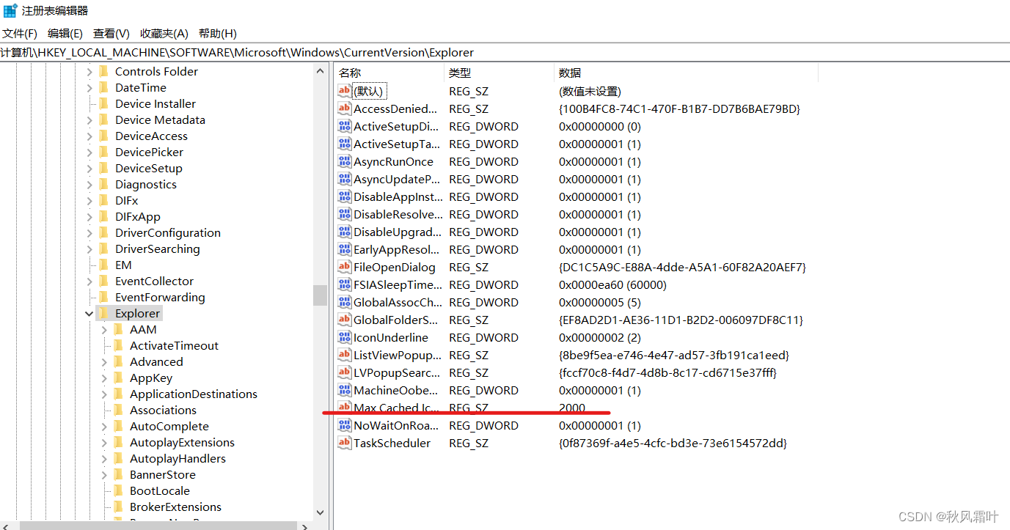Open the 文件(F) menu
The width and height of the screenshot is (1010, 530).
pos(20,34)
